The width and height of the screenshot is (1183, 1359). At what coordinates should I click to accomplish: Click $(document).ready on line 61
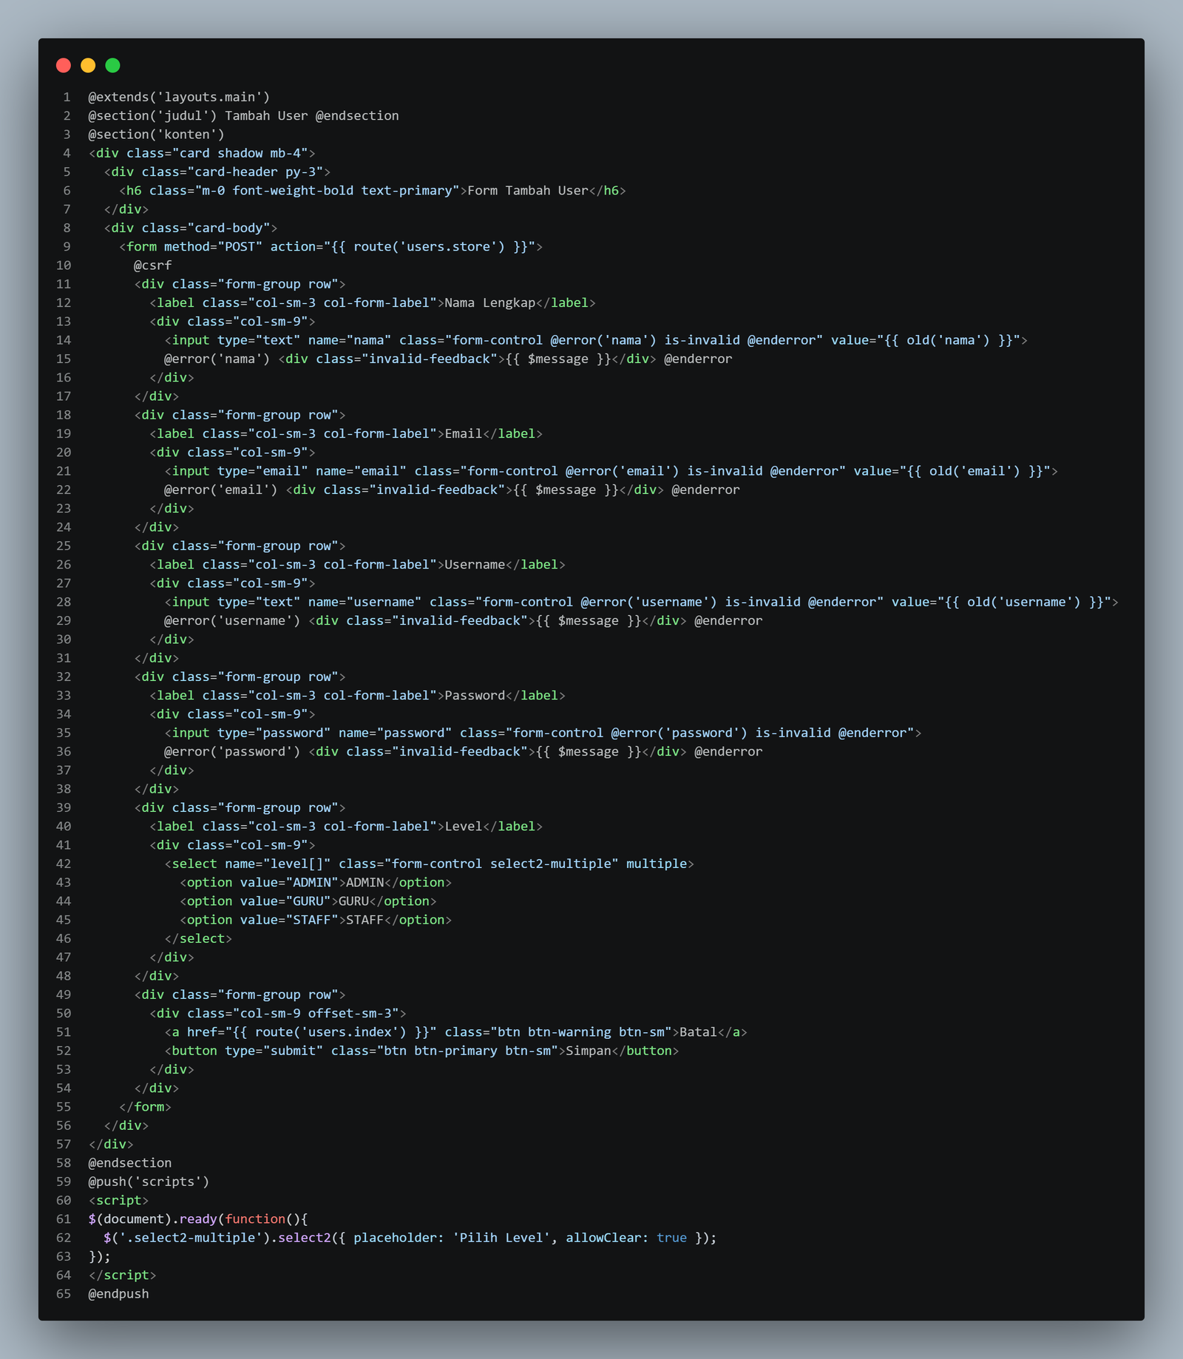(152, 1219)
